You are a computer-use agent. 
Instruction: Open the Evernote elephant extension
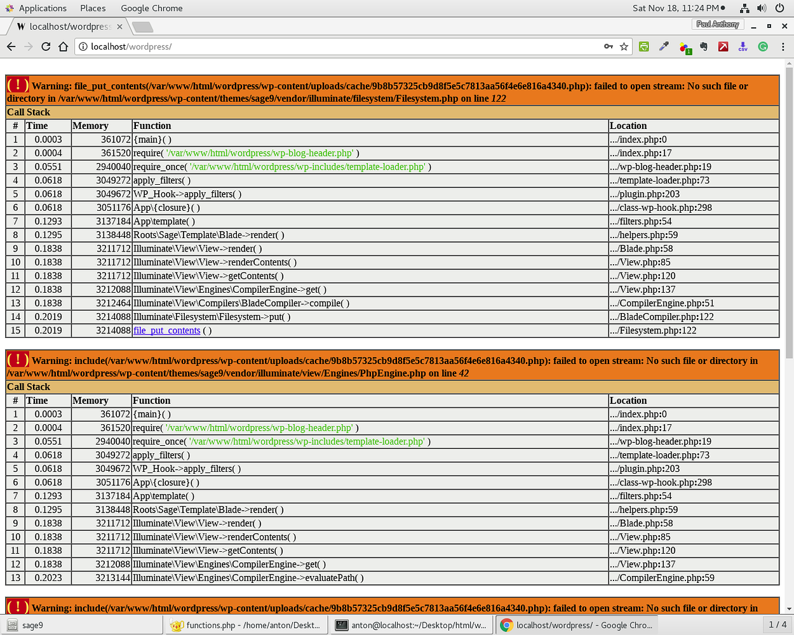click(x=704, y=46)
